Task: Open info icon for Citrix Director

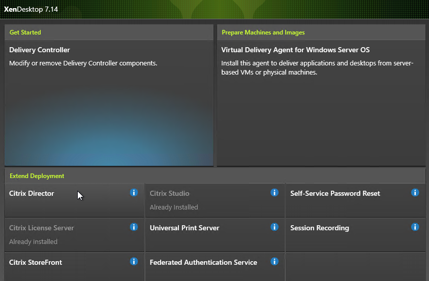Action: (134, 193)
